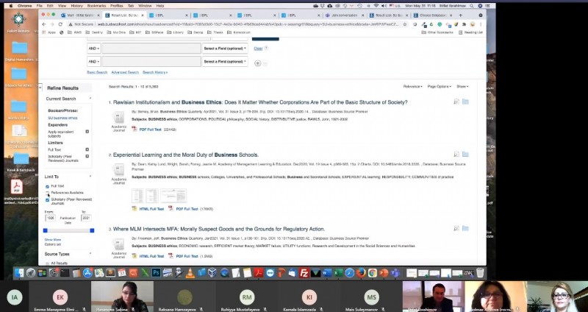588x312 pixels.
Task: Remove Full Text limiter from Current Search
Action: pyautogui.click(x=87, y=149)
